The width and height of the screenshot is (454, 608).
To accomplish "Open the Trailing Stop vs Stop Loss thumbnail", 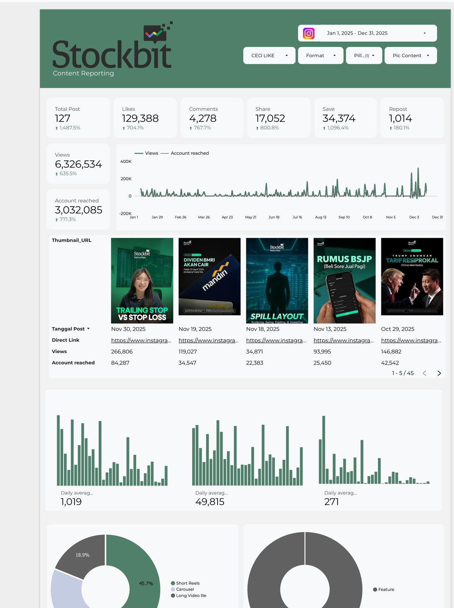I will click(x=142, y=281).
